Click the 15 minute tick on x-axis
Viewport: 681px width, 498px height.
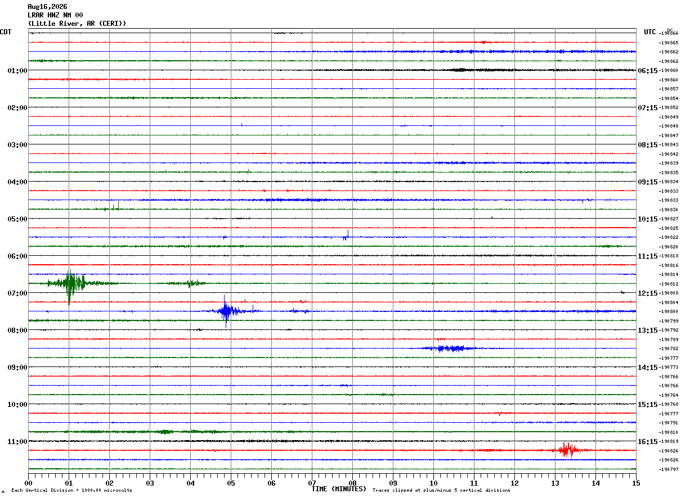pos(636,483)
